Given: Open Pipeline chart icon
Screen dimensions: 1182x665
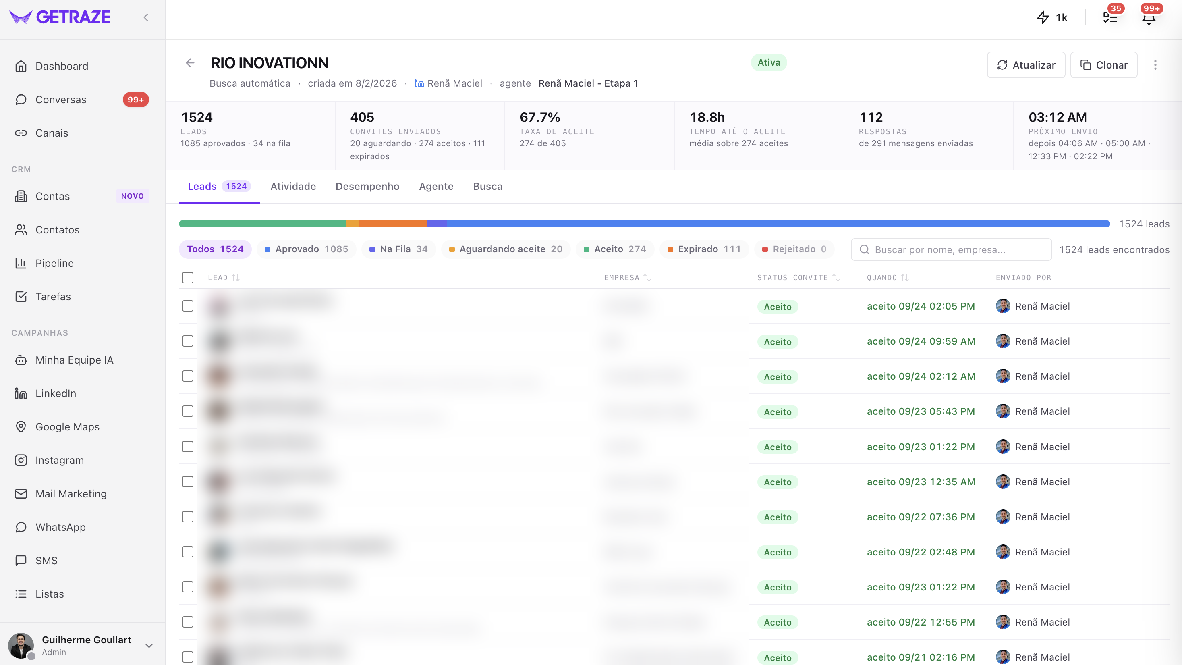Looking at the screenshot, I should pyautogui.click(x=21, y=264).
